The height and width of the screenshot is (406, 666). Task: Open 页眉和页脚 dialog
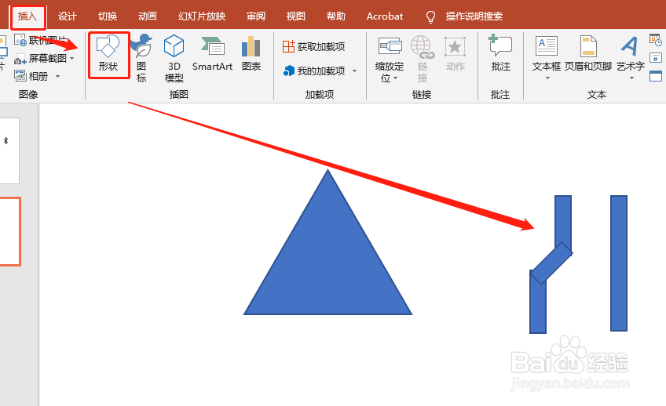pos(587,54)
